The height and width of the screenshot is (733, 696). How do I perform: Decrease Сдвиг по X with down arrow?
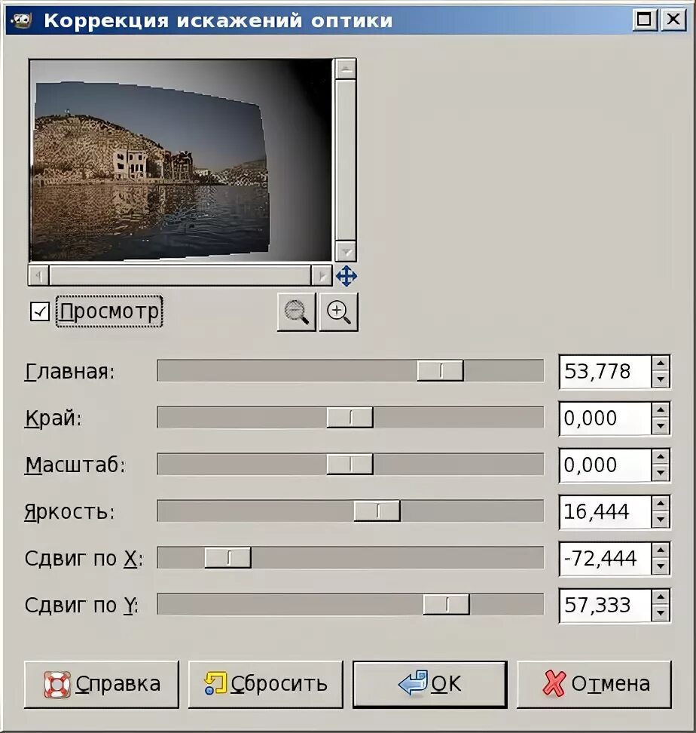coord(660,566)
